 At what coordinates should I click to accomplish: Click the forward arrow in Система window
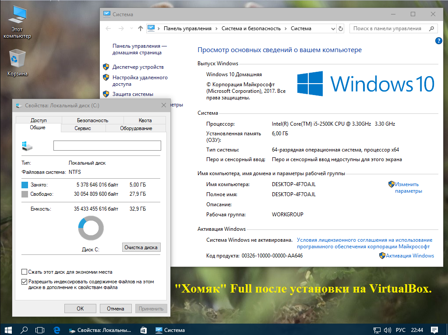tap(121, 28)
